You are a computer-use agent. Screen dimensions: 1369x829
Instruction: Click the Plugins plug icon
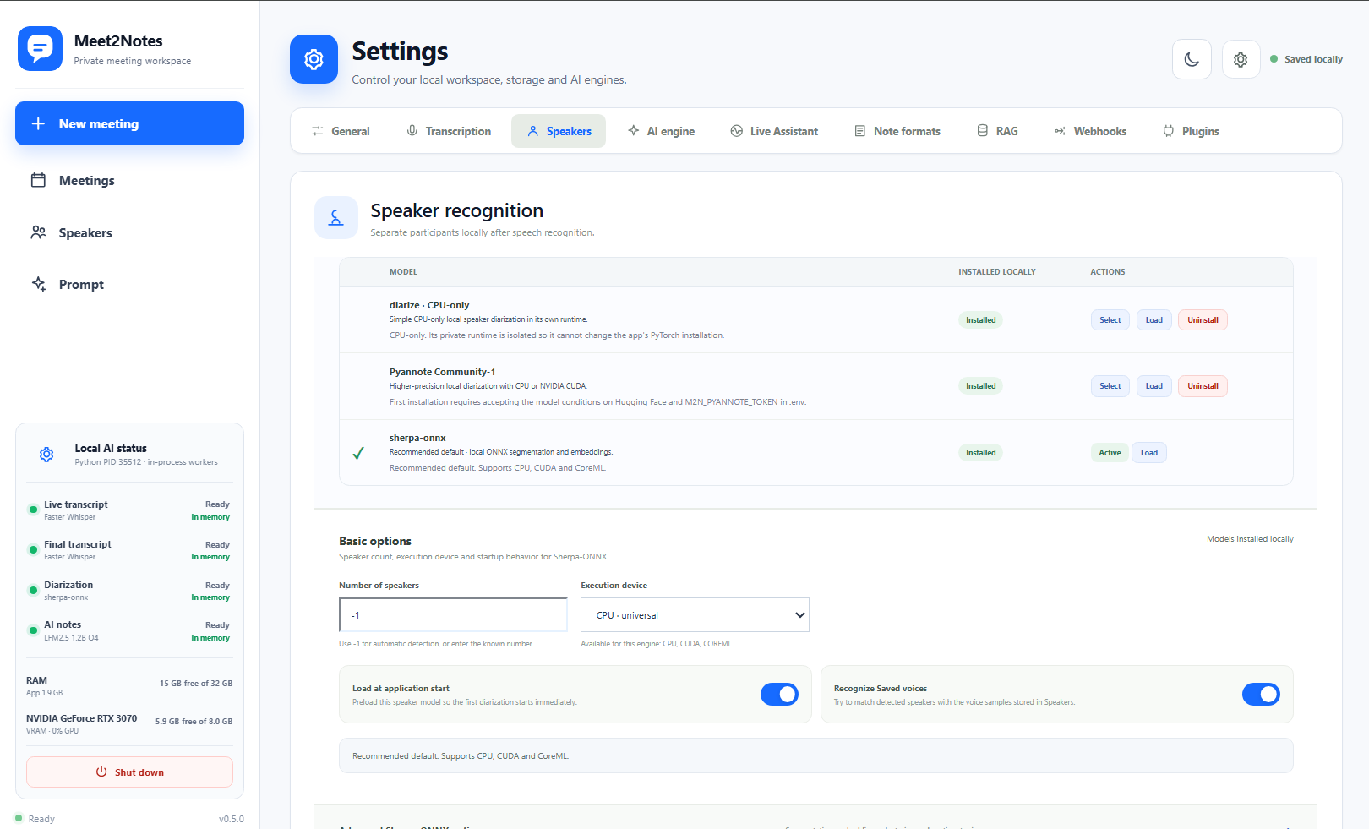point(1169,131)
